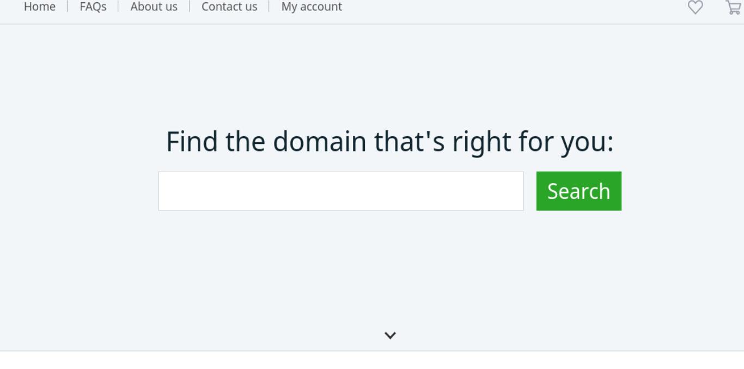Image resolution: width=744 pixels, height=369 pixels.
Task: View cart contents via the cart icon
Action: coord(734,7)
